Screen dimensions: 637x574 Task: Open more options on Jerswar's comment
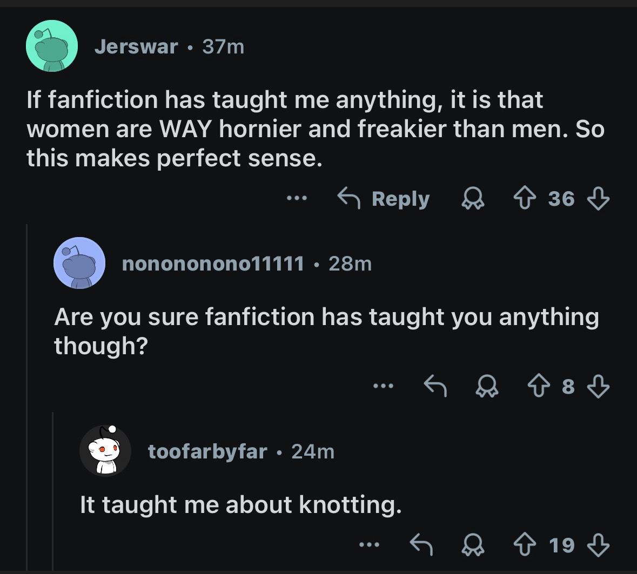coord(297,199)
